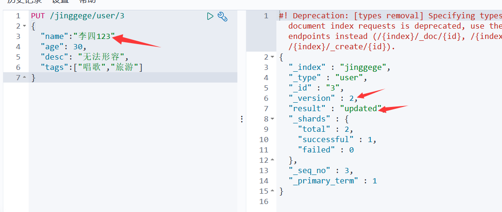Collapse the "_shards" object fold arrow
502x212 pixels.
pyautogui.click(x=273, y=119)
